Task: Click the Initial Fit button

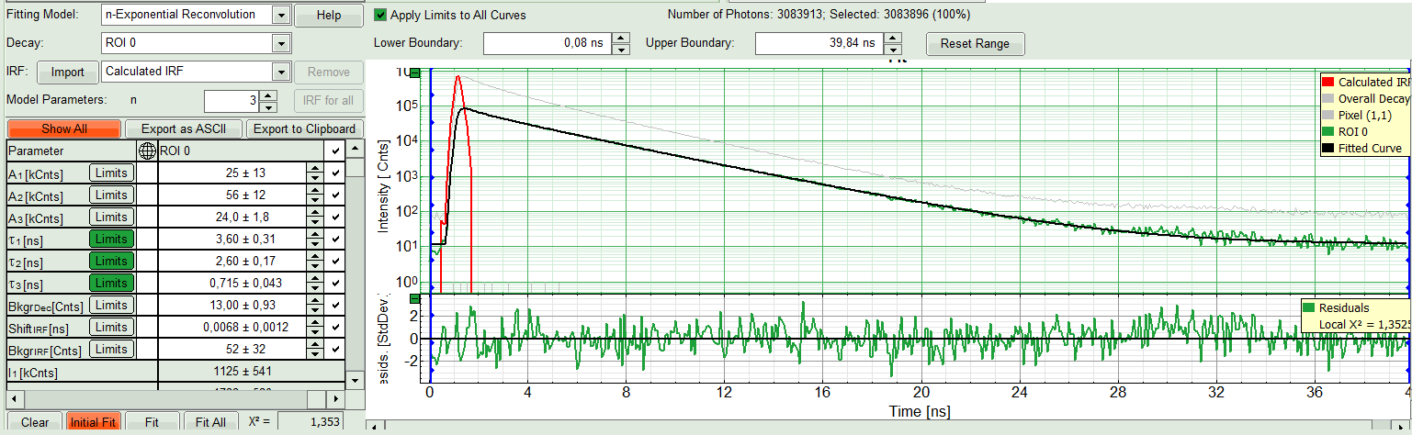Action: pos(92,422)
